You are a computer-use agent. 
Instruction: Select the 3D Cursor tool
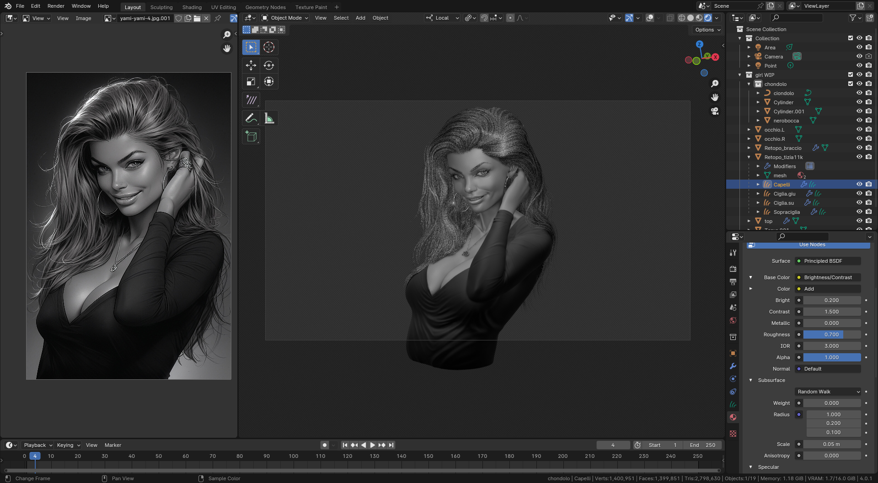click(x=269, y=47)
